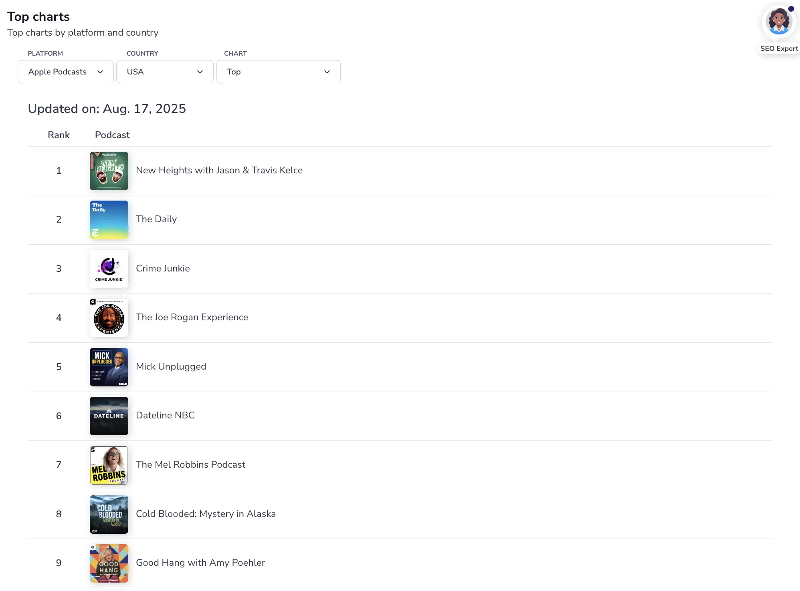Click the Top charts heading
Viewport: 800px width, 591px height.
tap(38, 16)
